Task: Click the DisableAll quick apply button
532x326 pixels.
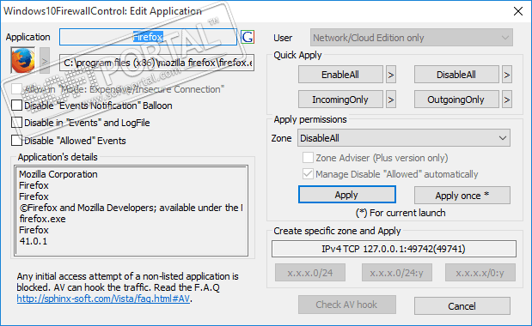Action: (456, 75)
